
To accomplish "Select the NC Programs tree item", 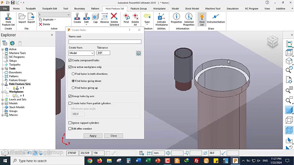I will tap(17, 57).
